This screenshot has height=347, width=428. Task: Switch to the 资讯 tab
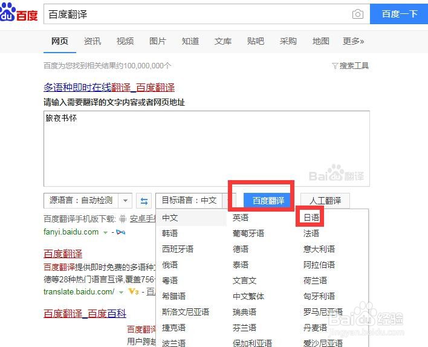(92, 41)
